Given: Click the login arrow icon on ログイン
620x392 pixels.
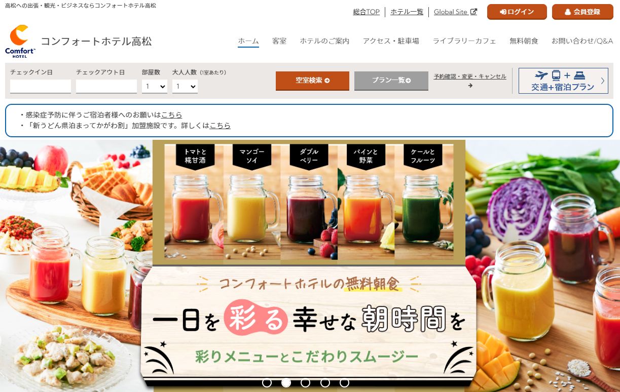Looking at the screenshot, I should tap(503, 12).
